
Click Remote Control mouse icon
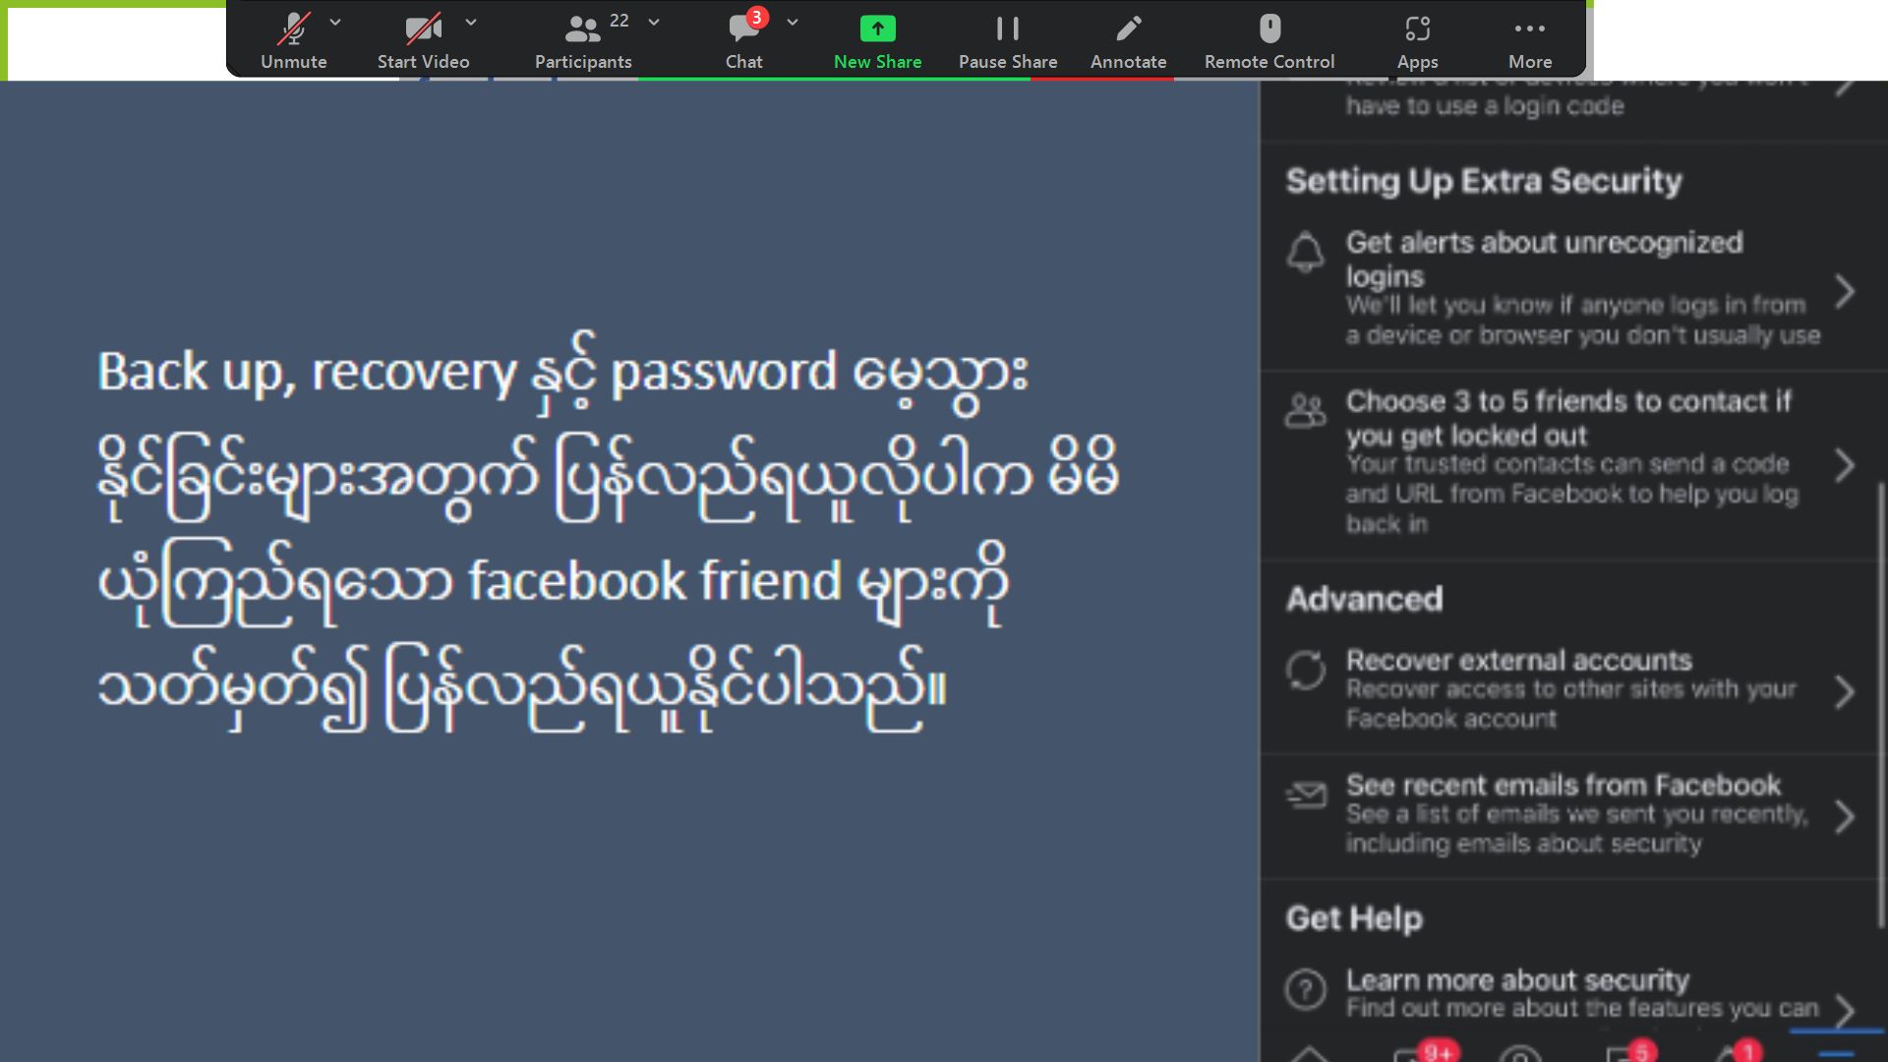(1269, 29)
